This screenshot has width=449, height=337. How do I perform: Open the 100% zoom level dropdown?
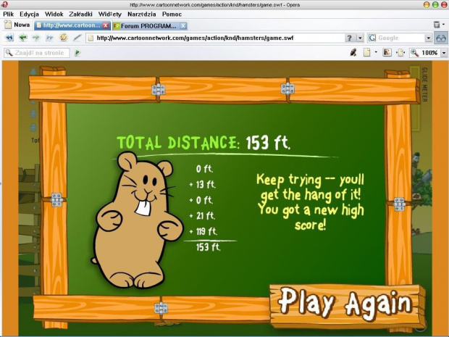pos(442,53)
